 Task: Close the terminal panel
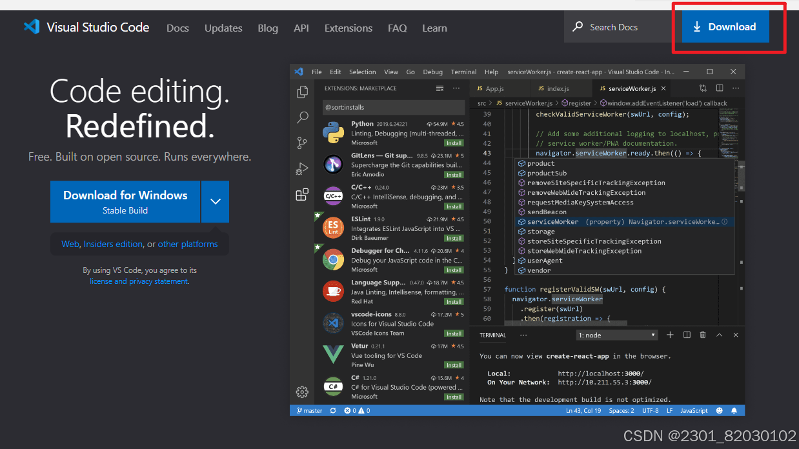click(736, 335)
